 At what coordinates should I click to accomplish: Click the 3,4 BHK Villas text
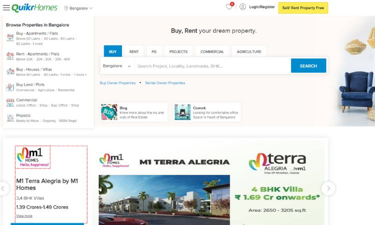(x=30, y=198)
